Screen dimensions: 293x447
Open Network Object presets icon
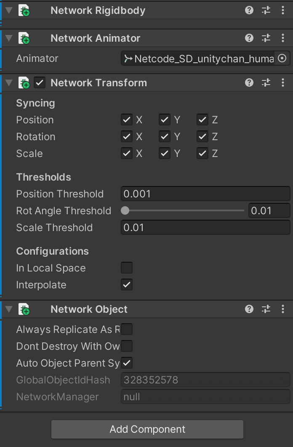(x=266, y=309)
